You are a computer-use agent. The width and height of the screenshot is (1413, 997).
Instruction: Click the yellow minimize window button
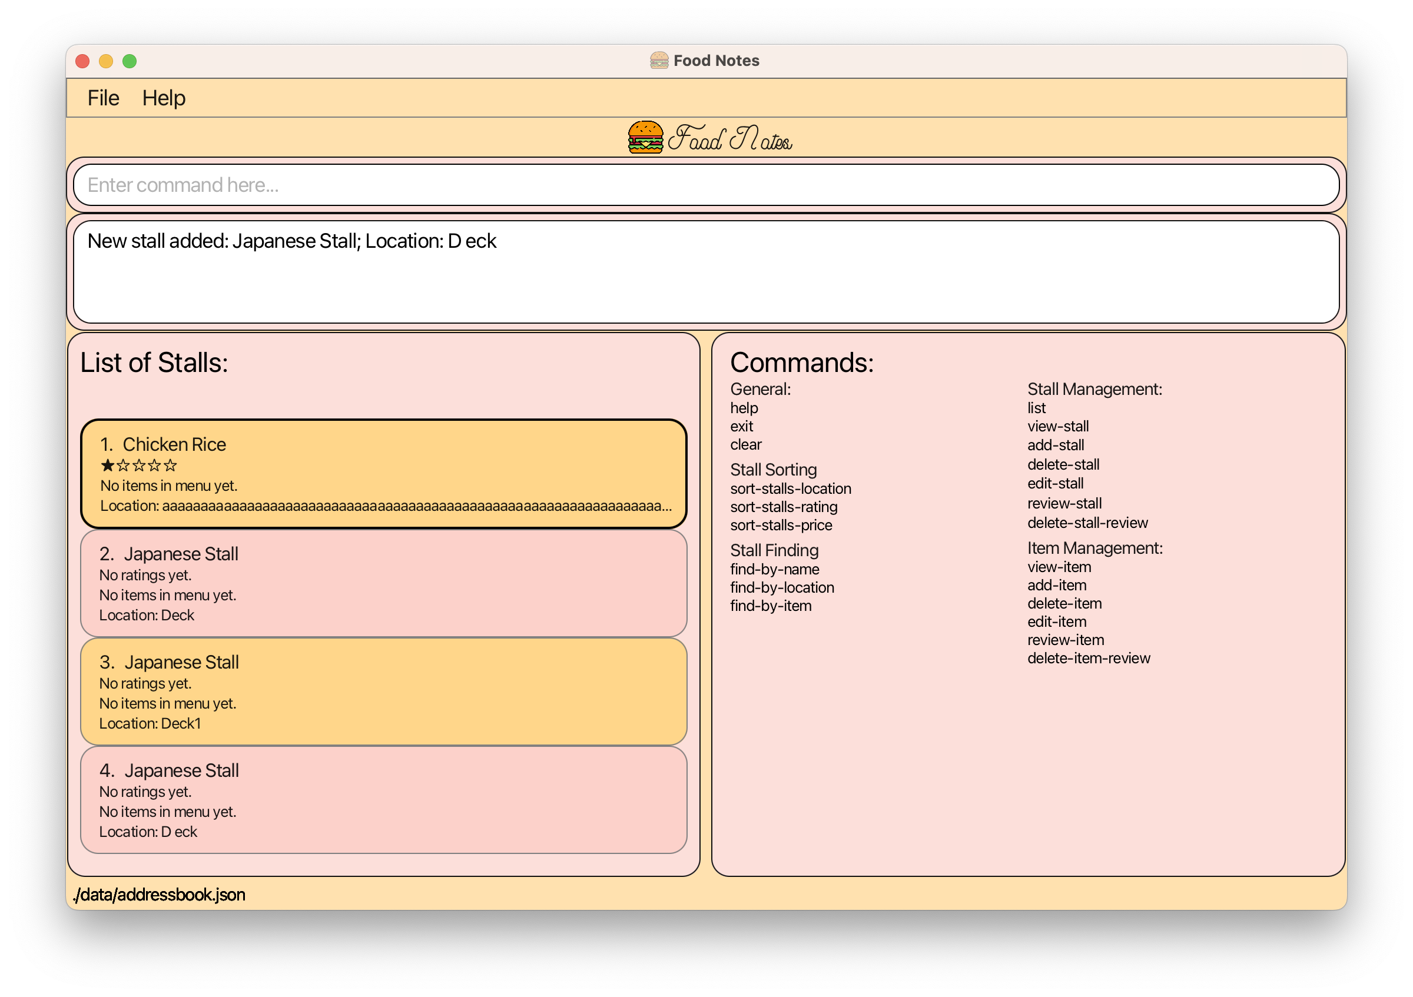tap(106, 61)
